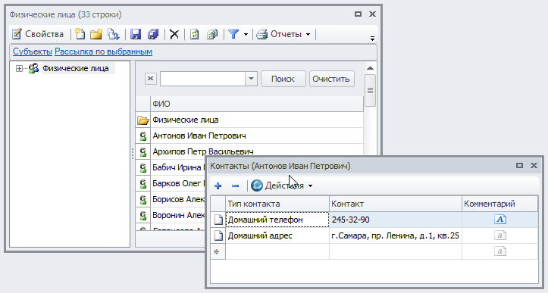Click the person icon beside Воронин

pos(143,216)
